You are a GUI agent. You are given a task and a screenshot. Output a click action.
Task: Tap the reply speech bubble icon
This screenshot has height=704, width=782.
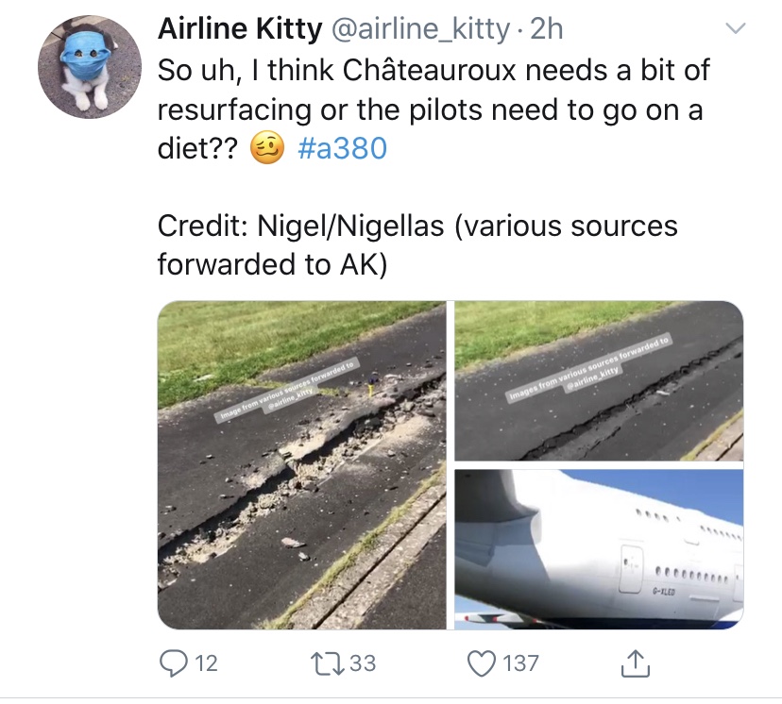[174, 662]
